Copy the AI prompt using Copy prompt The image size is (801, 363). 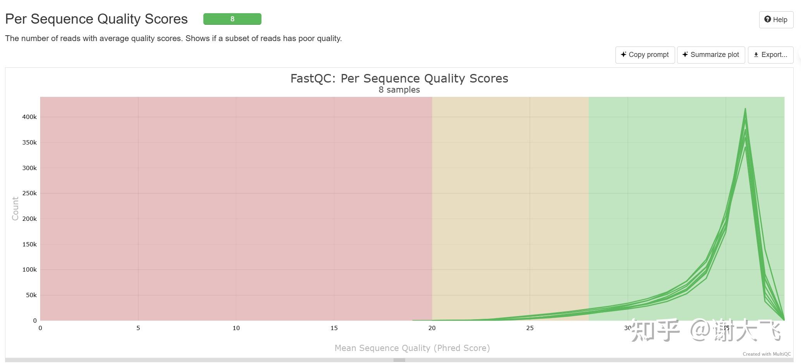(645, 55)
